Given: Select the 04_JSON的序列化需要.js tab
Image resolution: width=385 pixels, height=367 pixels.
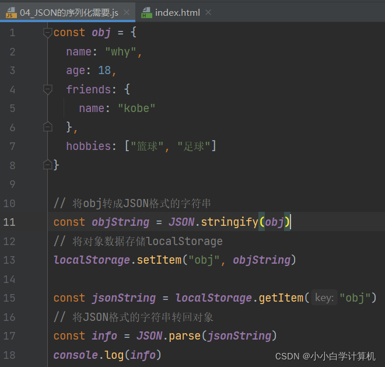Looking at the screenshot, I should pos(69,12).
